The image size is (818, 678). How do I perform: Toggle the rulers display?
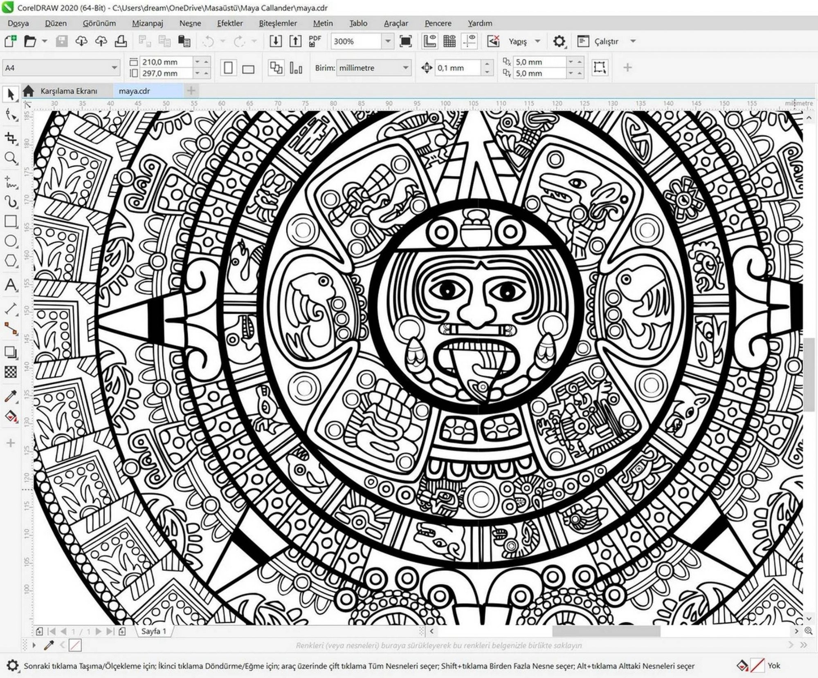[x=431, y=41]
